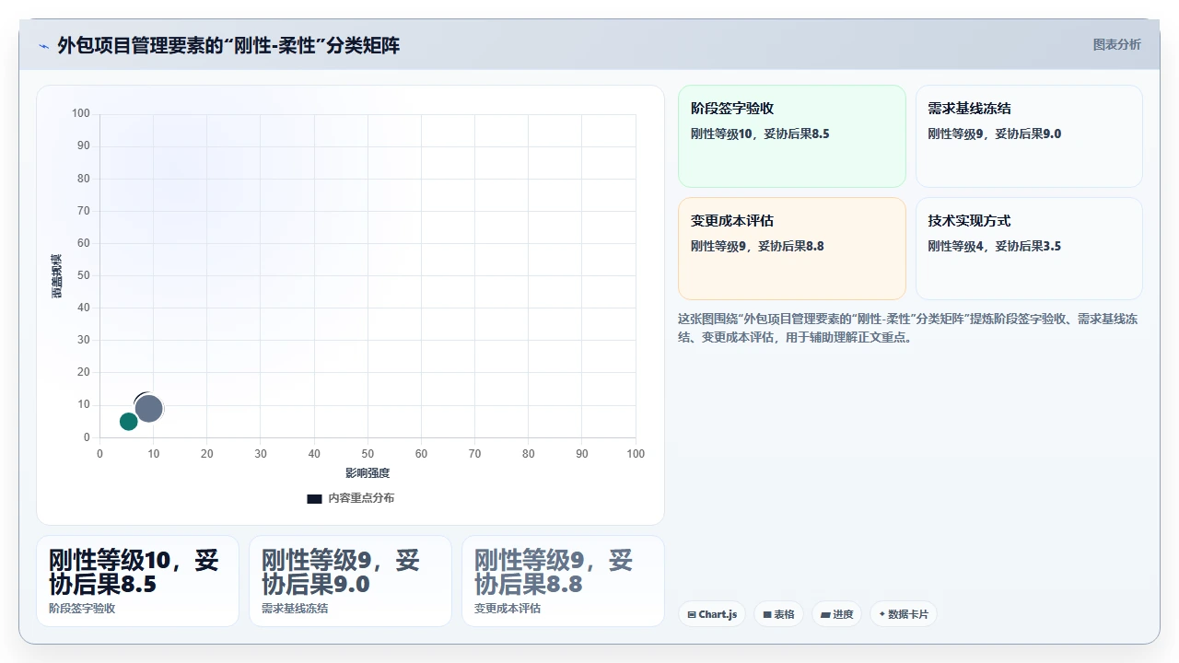Click the y-axis tick value 100
The height and width of the screenshot is (663, 1179).
(x=81, y=113)
